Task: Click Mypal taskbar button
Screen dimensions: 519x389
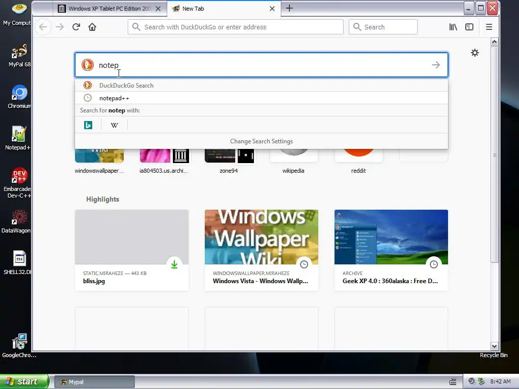Action: point(94,382)
